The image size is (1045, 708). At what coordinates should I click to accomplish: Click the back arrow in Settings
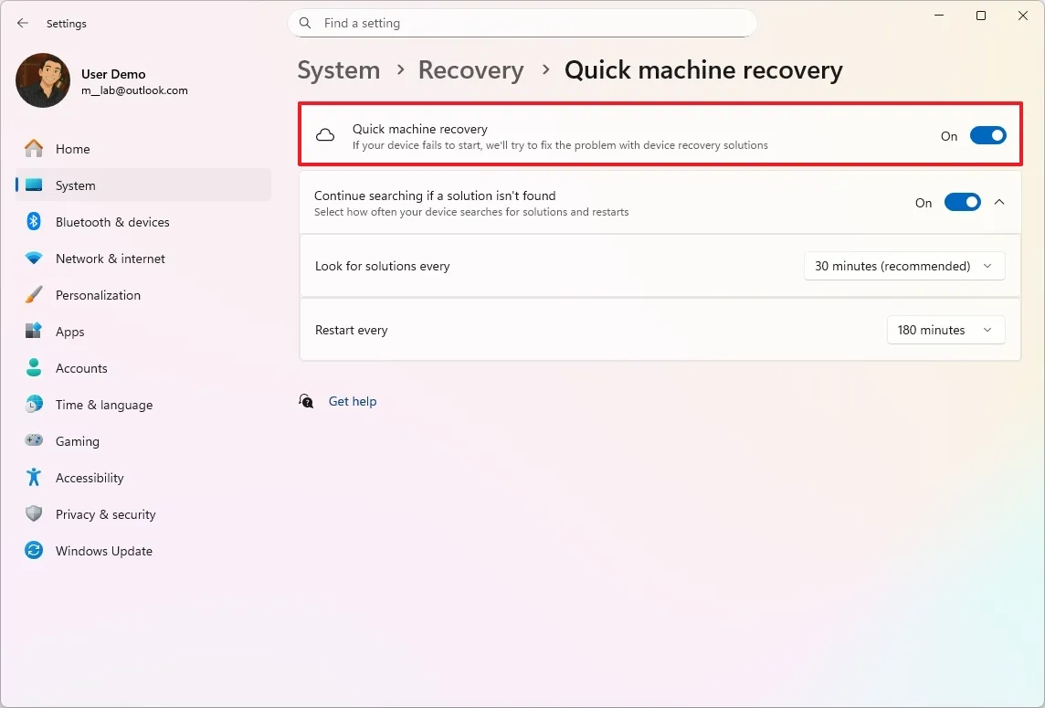(x=23, y=23)
